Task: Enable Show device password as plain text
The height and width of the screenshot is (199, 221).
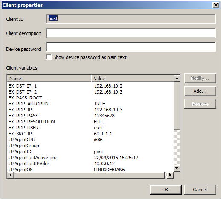Action: (x=49, y=57)
